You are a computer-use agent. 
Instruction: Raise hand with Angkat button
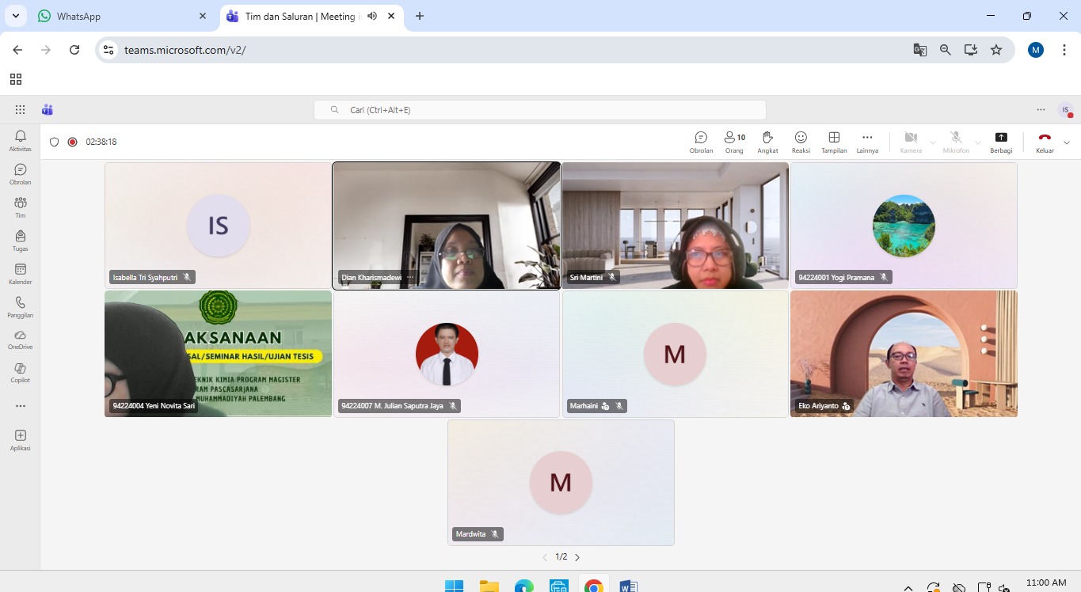(767, 142)
